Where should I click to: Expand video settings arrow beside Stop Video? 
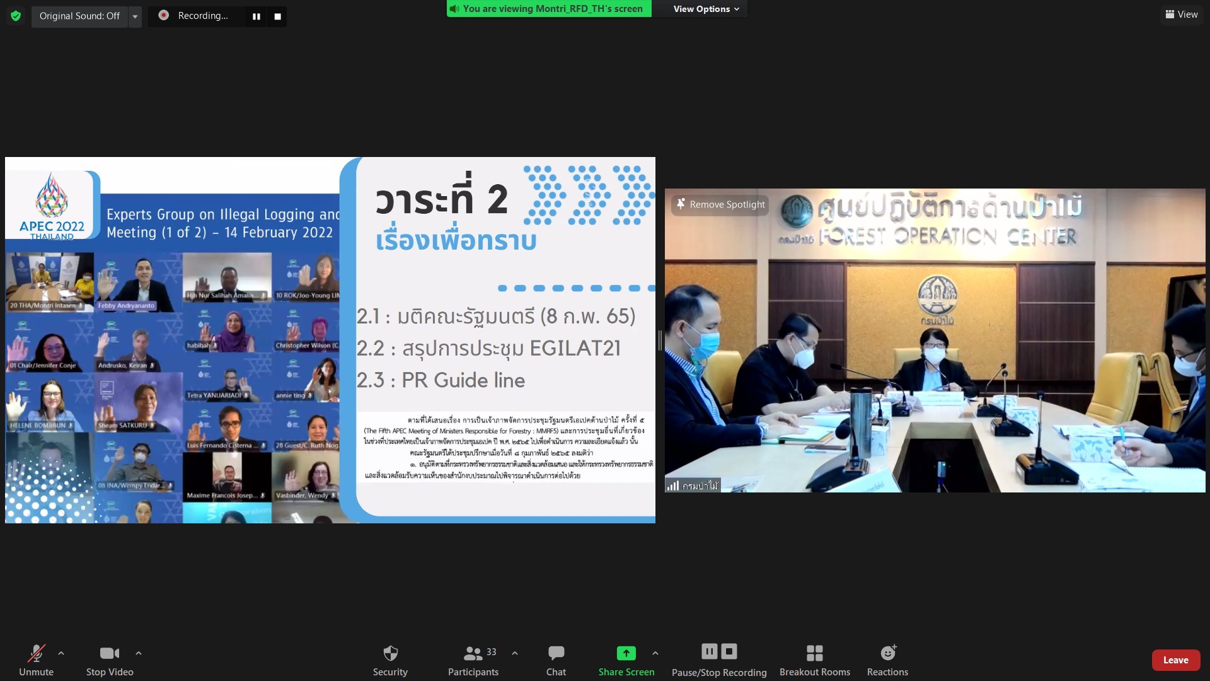click(139, 653)
